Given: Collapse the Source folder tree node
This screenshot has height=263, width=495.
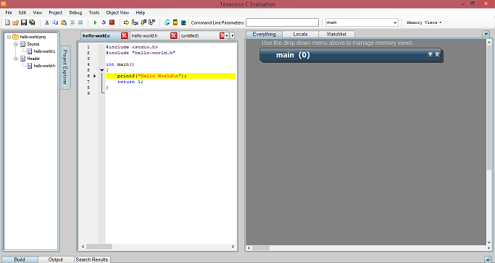Looking at the screenshot, I should (15, 44).
